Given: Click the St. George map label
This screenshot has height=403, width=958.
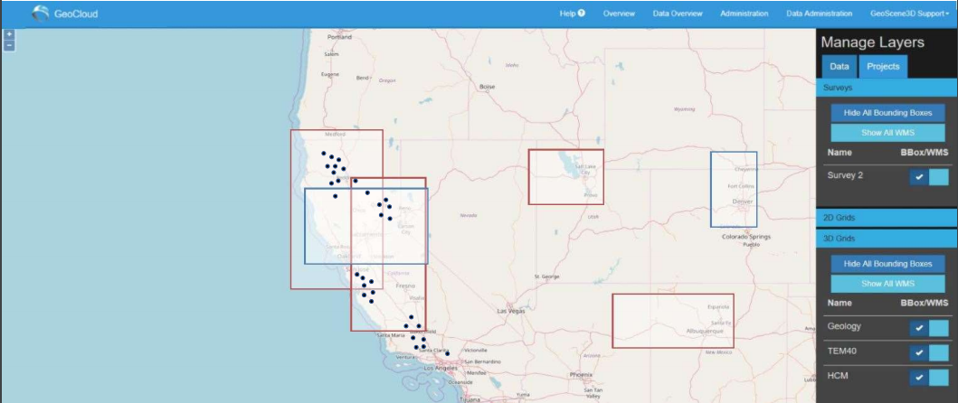Looking at the screenshot, I should (x=546, y=276).
